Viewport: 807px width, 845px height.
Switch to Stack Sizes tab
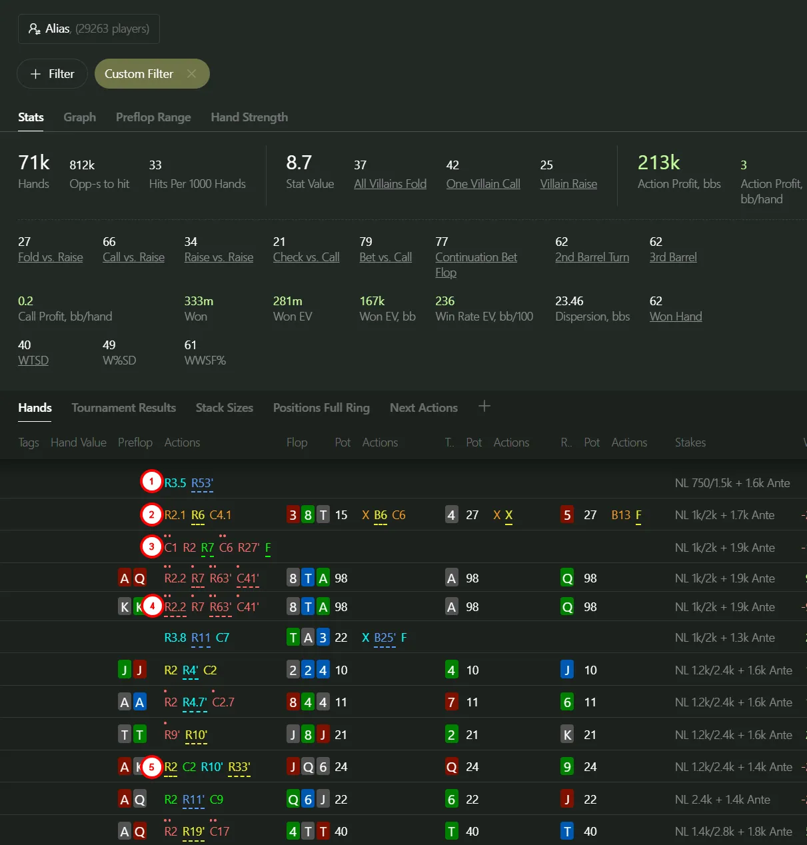(x=224, y=408)
